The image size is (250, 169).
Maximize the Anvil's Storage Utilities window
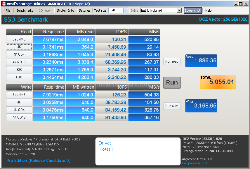(x=241, y=4)
